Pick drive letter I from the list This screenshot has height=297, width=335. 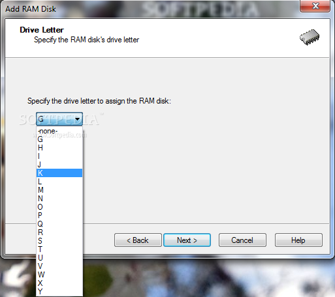[59, 156]
